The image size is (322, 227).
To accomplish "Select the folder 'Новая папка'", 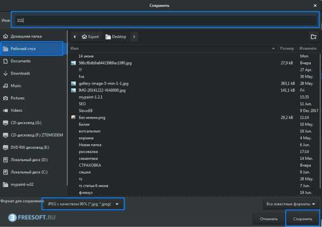I will click(90, 145).
